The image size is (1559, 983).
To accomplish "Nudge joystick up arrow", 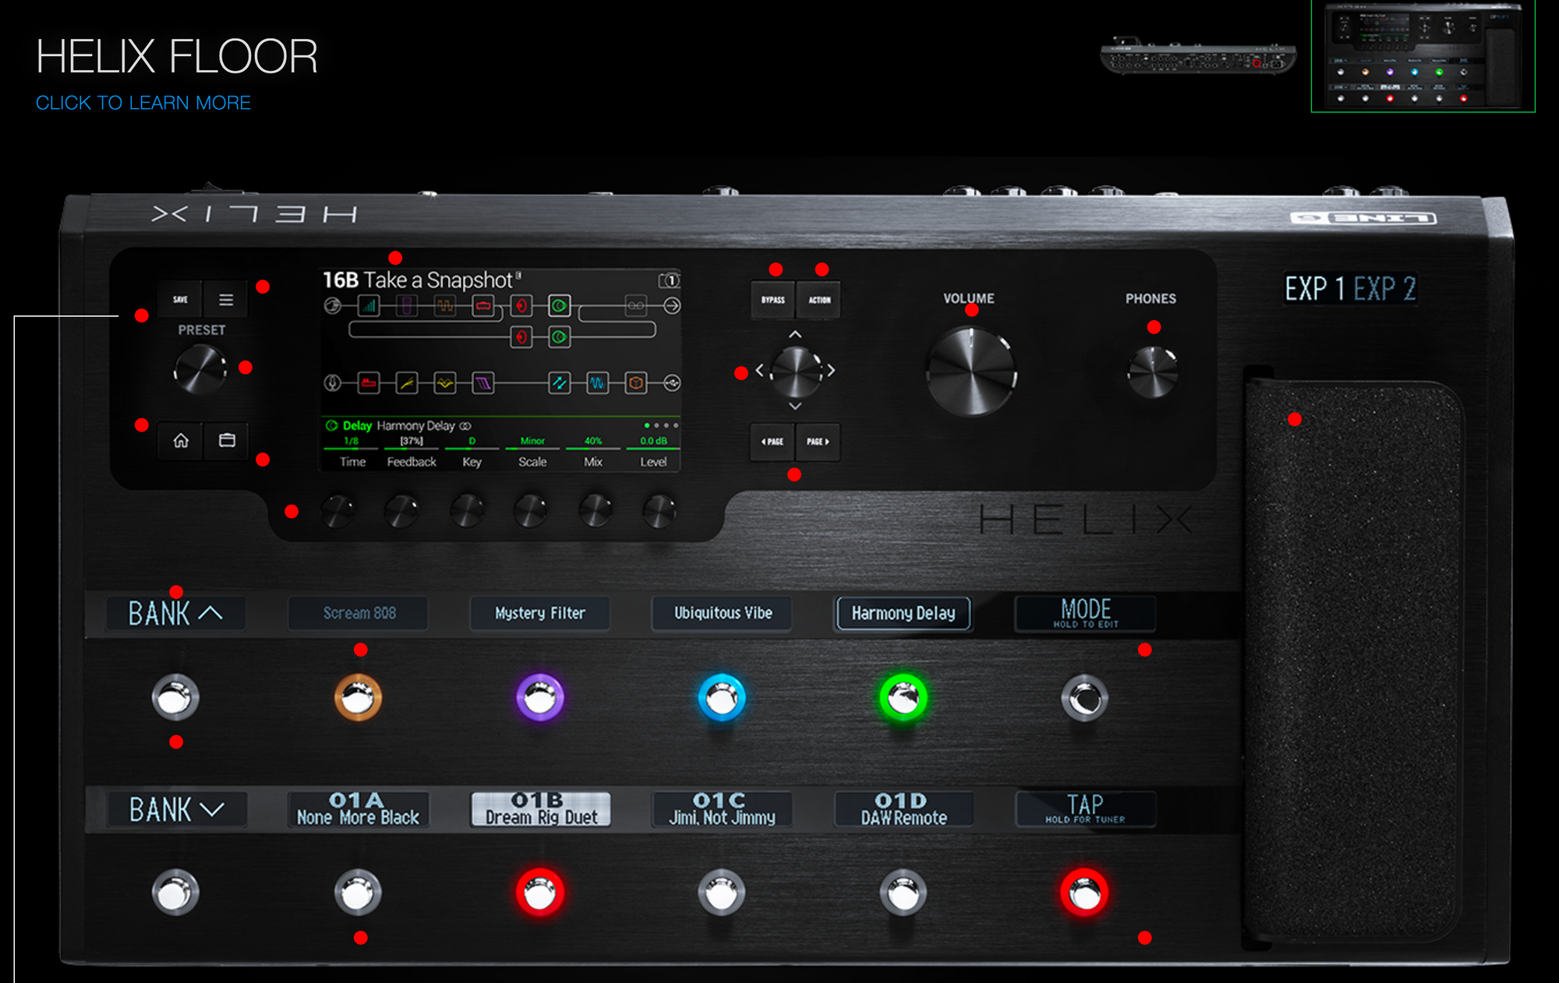I will click(795, 334).
